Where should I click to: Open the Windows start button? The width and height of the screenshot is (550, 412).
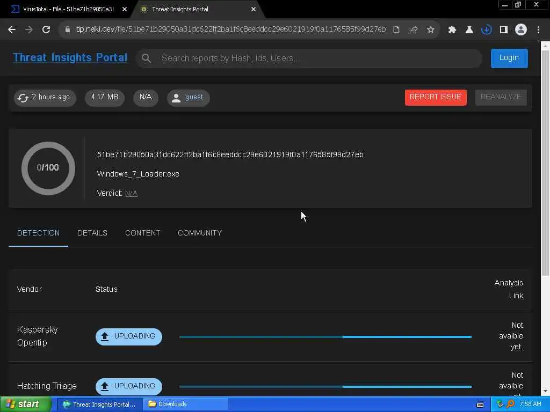click(25, 404)
